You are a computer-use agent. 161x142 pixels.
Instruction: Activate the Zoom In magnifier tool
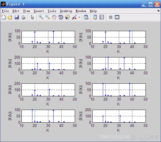pos(41,17)
